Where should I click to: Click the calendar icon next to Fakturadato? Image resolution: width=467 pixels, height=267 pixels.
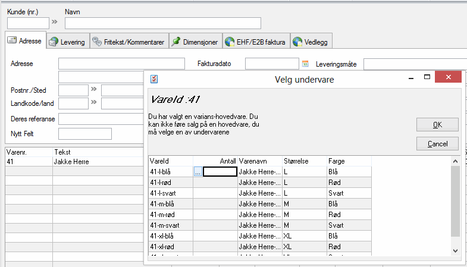click(306, 64)
